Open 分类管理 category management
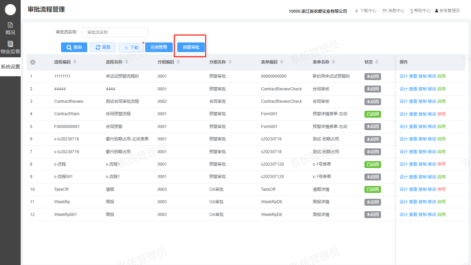The image size is (471, 265). [x=159, y=47]
